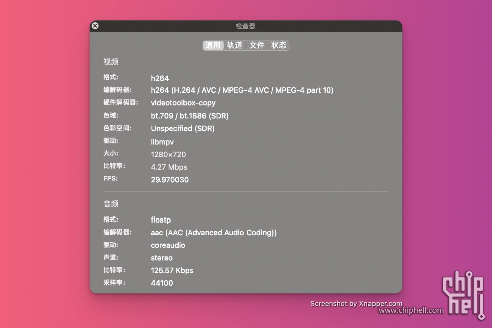Select the h264 format value

click(x=161, y=78)
